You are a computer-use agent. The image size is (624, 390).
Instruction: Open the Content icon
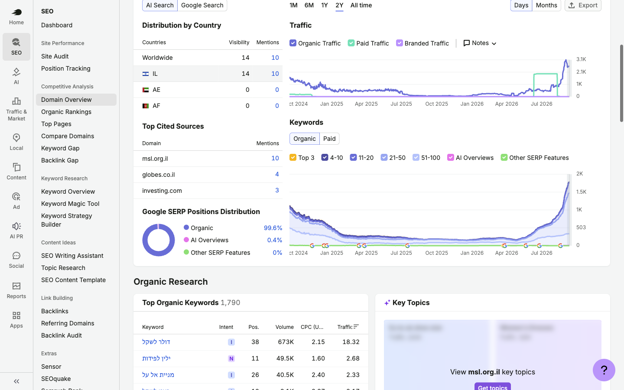pos(16,167)
